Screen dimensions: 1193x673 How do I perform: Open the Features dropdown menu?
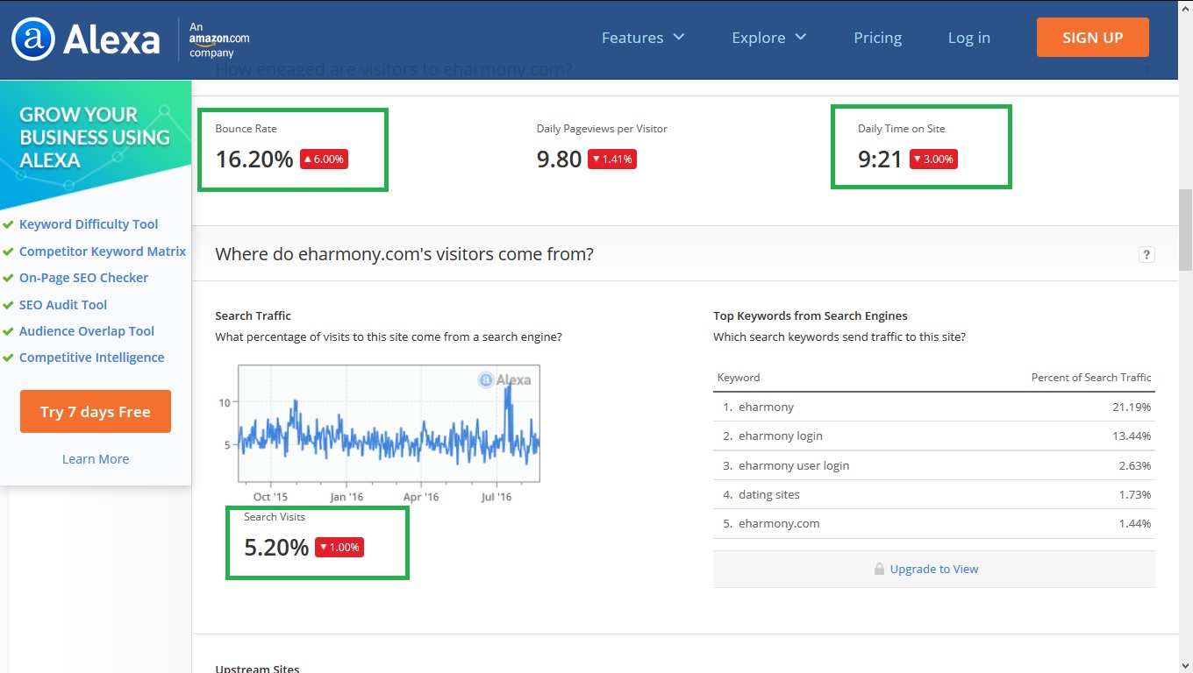click(x=643, y=38)
